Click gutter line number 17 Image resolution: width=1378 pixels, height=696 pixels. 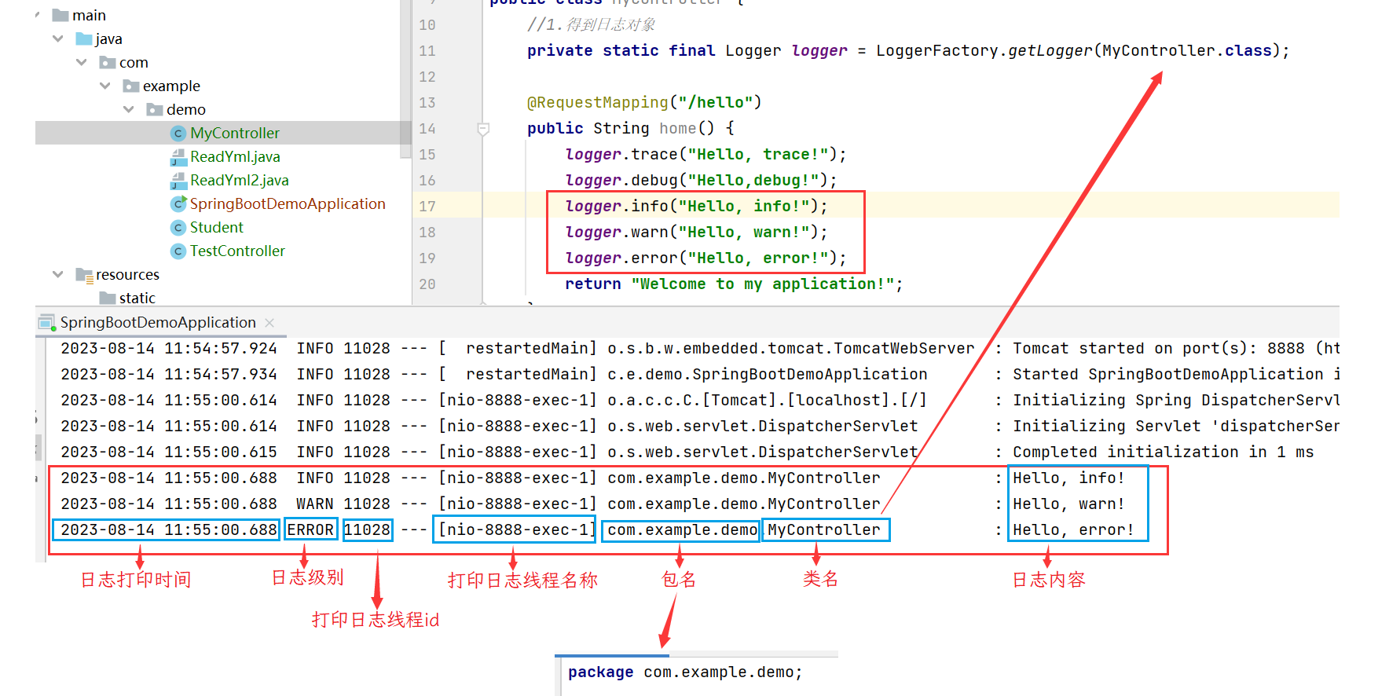coord(427,206)
